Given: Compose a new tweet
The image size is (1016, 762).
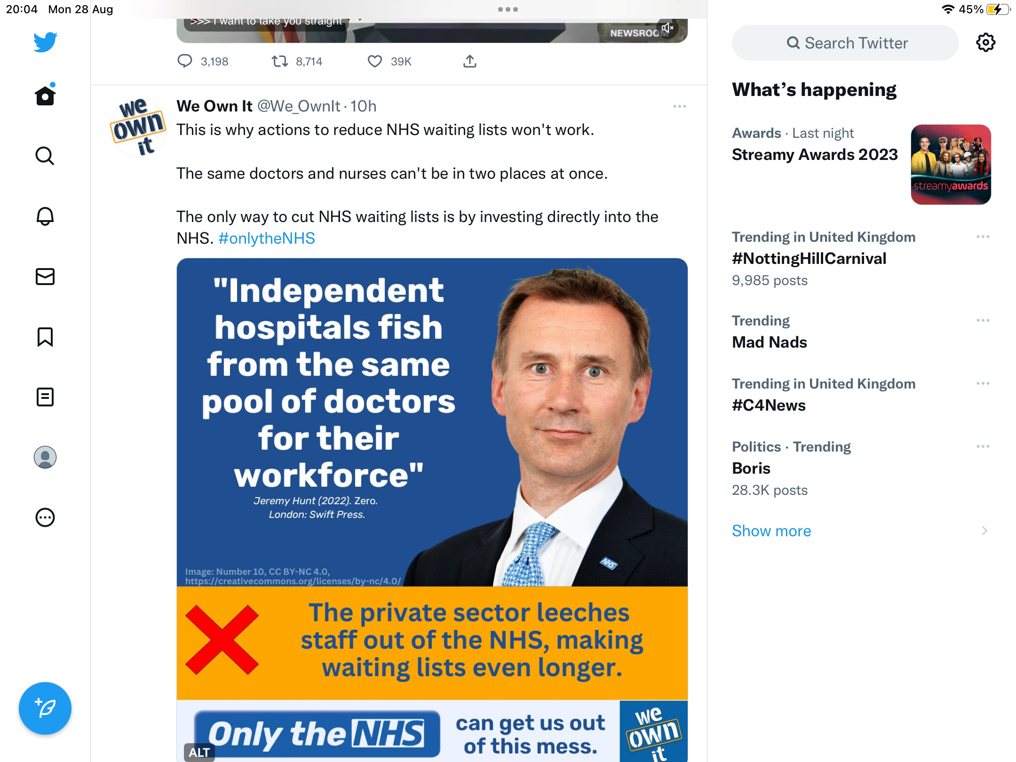Looking at the screenshot, I should point(45,708).
